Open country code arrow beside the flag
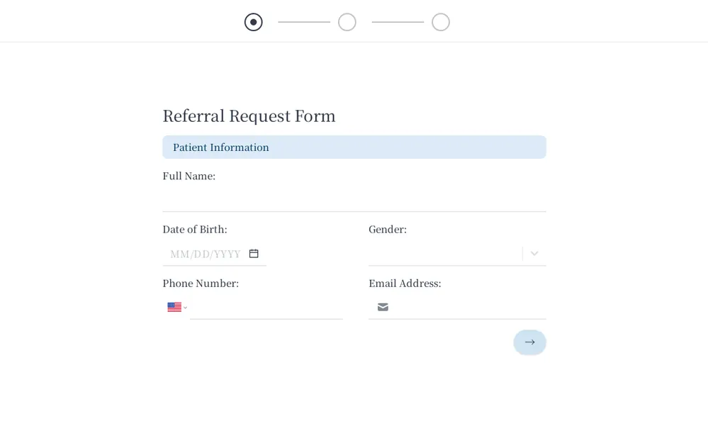Viewport: 708px width, 443px height. point(186,308)
